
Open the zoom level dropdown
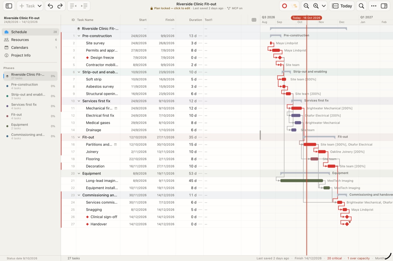(x=324, y=6)
